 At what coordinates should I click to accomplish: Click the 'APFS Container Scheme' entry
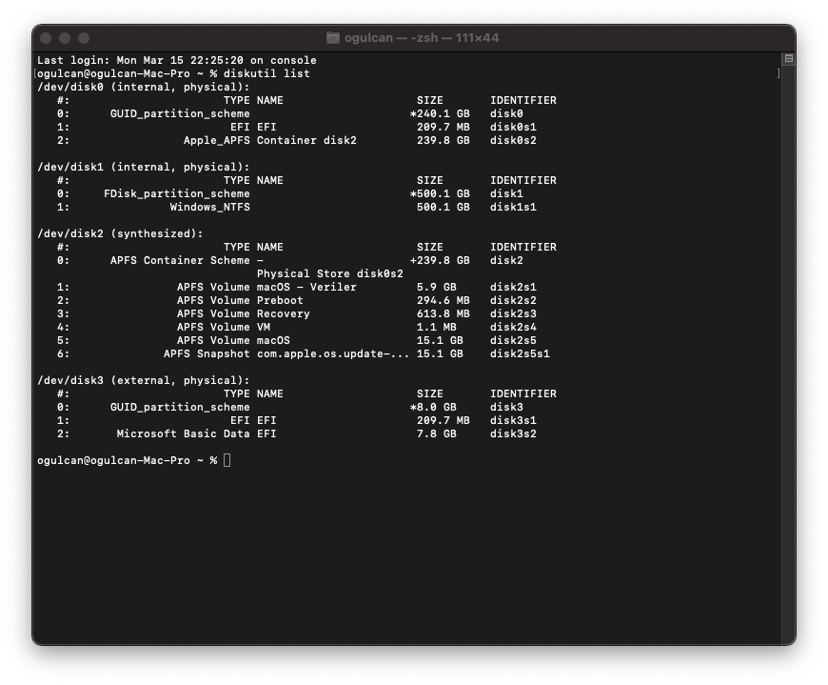coord(180,260)
